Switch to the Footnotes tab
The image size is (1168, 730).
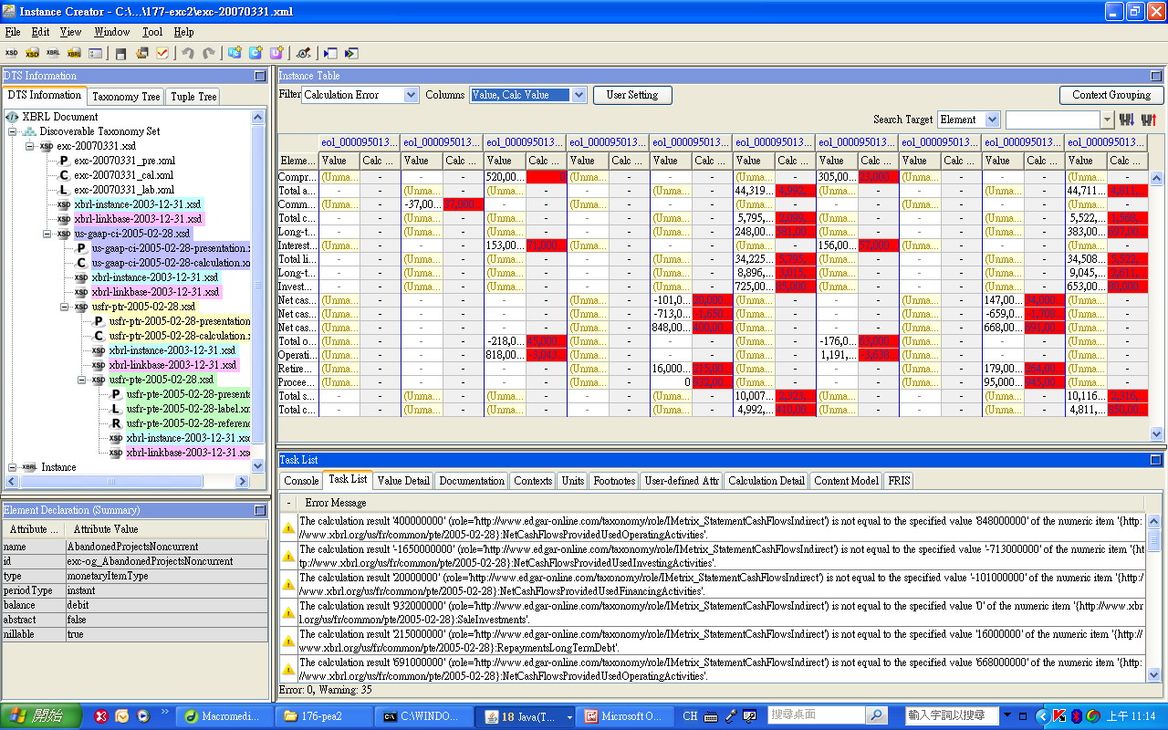(x=614, y=480)
